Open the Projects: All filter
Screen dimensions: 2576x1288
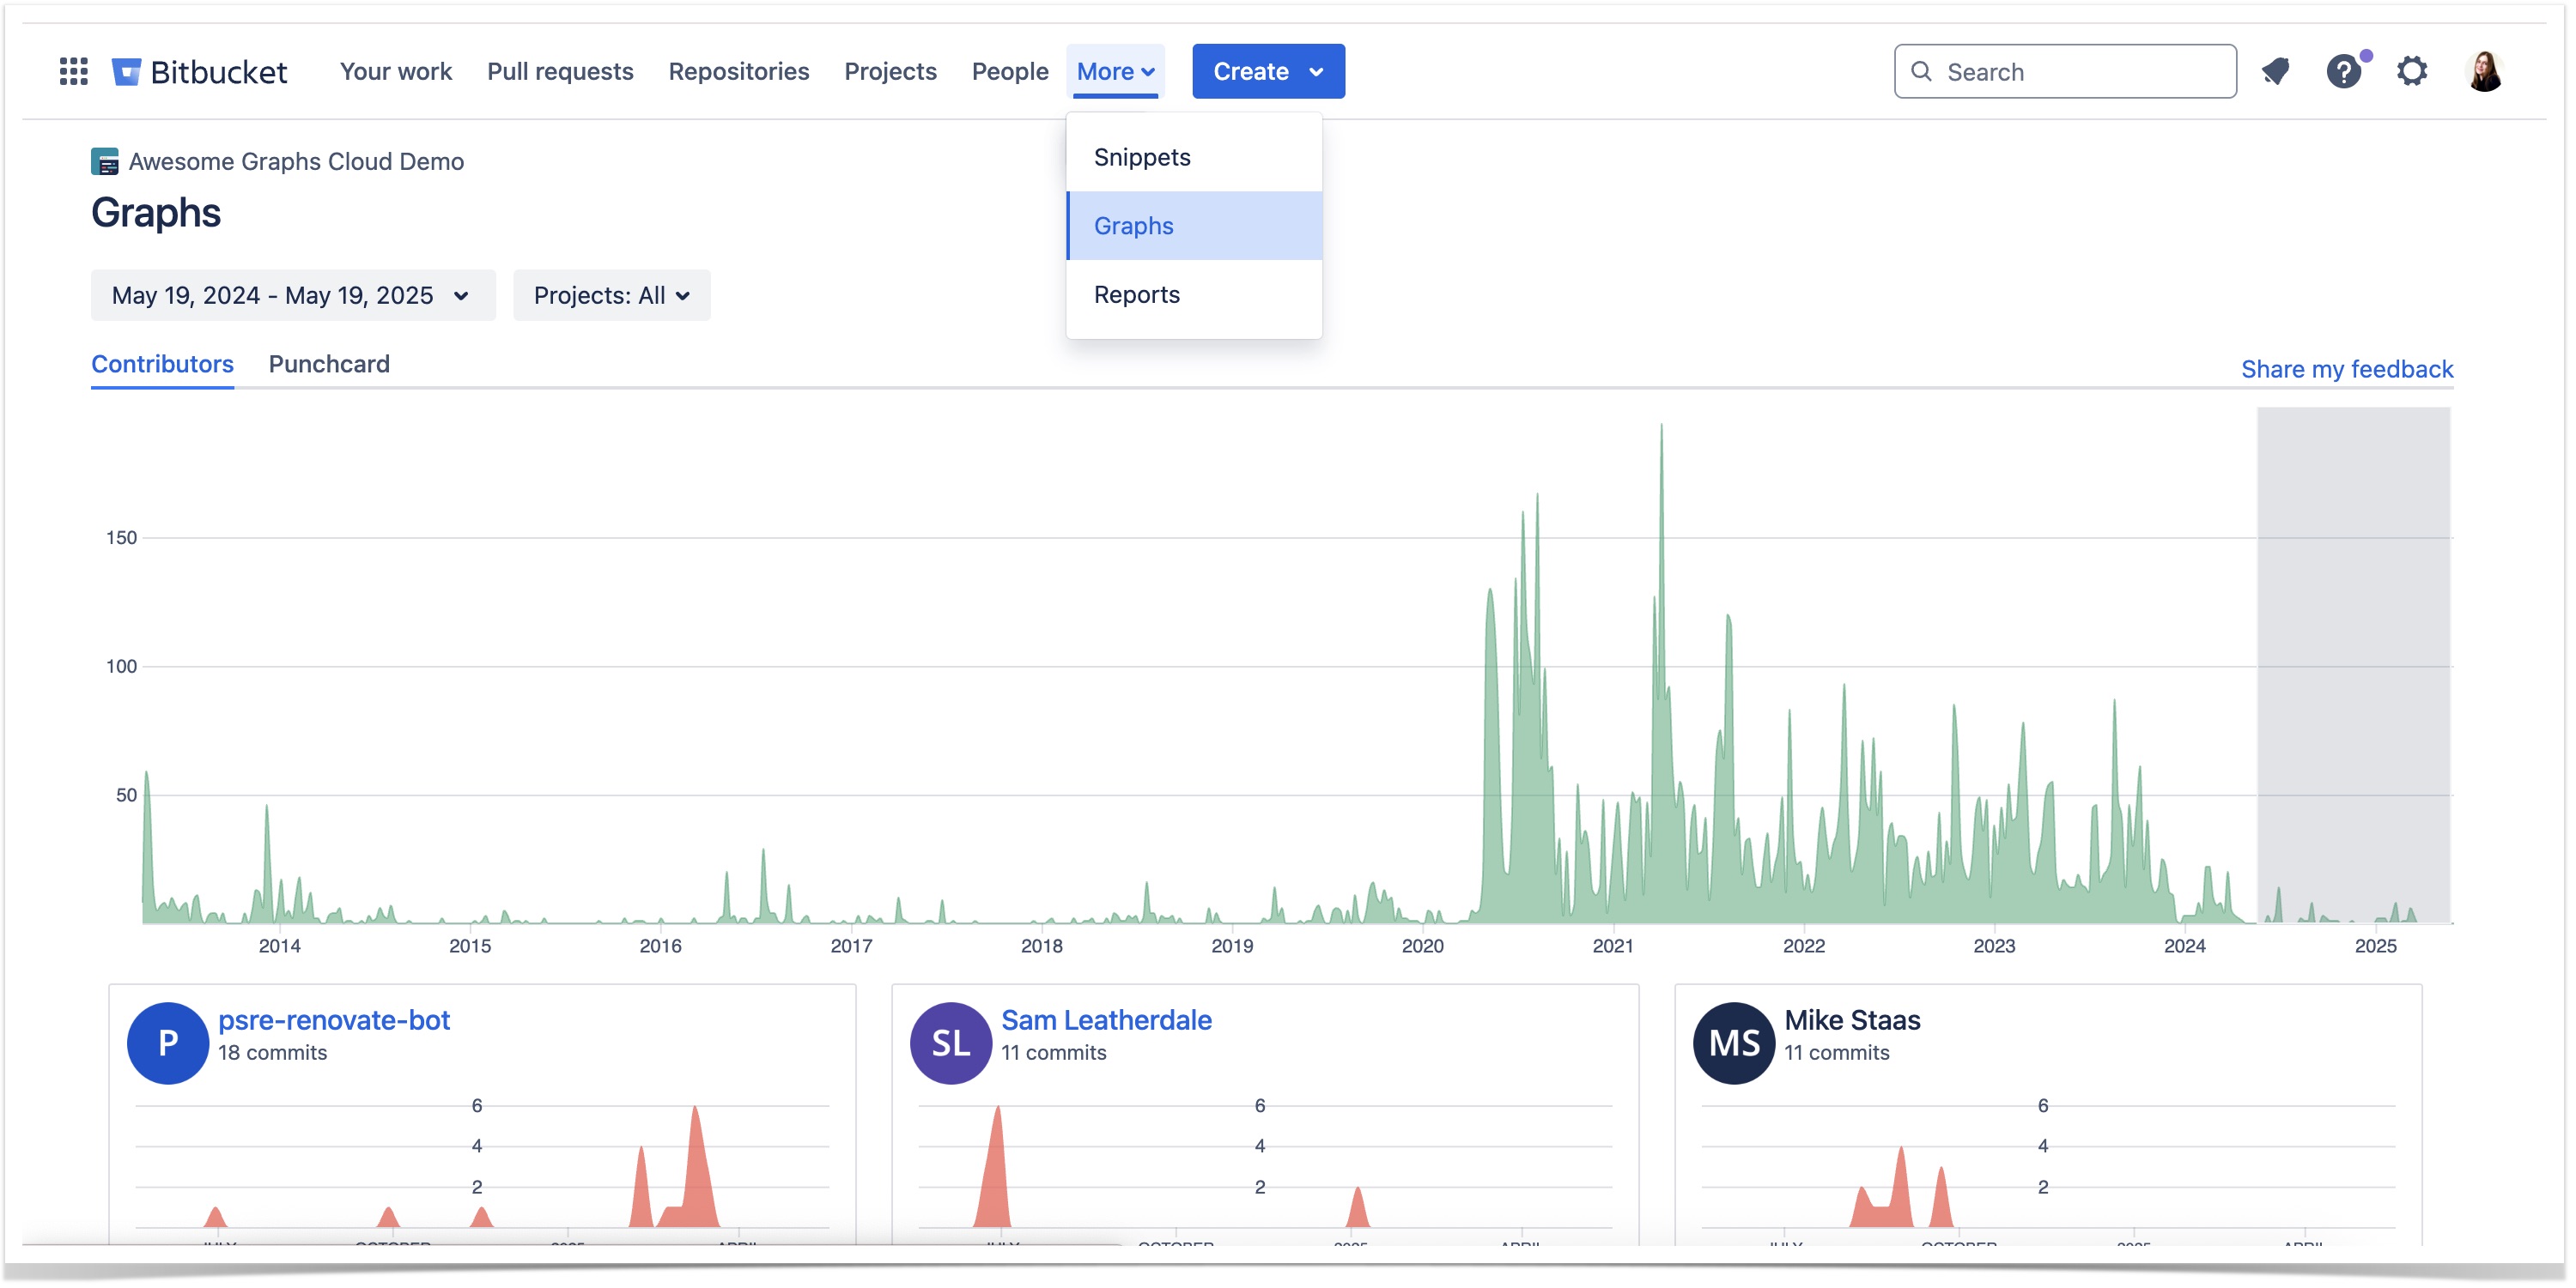coord(611,295)
